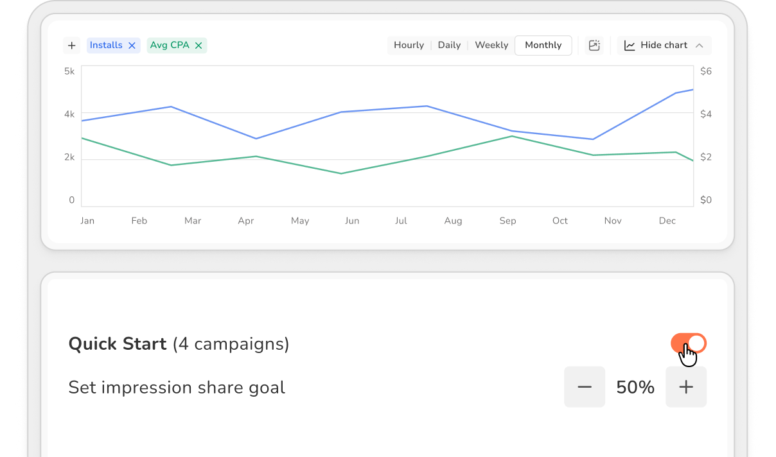Screen dimensions: 776x457
Task: Click the plus icon to add a metric
Action: (x=71, y=46)
